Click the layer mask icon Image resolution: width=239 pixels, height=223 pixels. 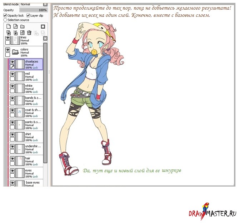point(43,27)
